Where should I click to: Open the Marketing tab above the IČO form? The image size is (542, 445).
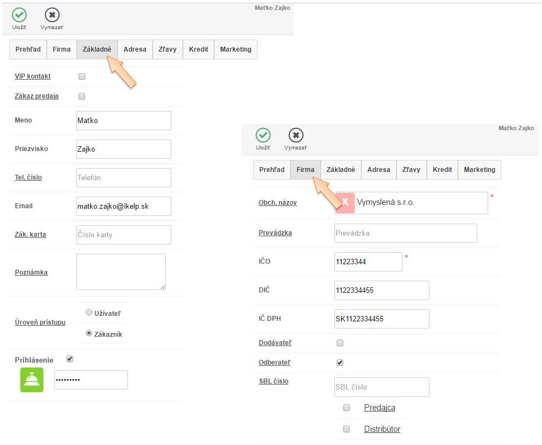pyautogui.click(x=479, y=170)
